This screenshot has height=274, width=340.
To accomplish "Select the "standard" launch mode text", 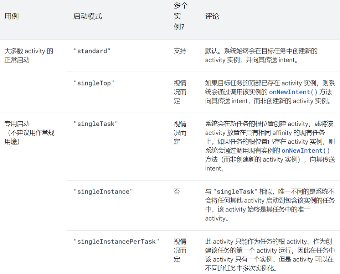I will pos(92,51).
